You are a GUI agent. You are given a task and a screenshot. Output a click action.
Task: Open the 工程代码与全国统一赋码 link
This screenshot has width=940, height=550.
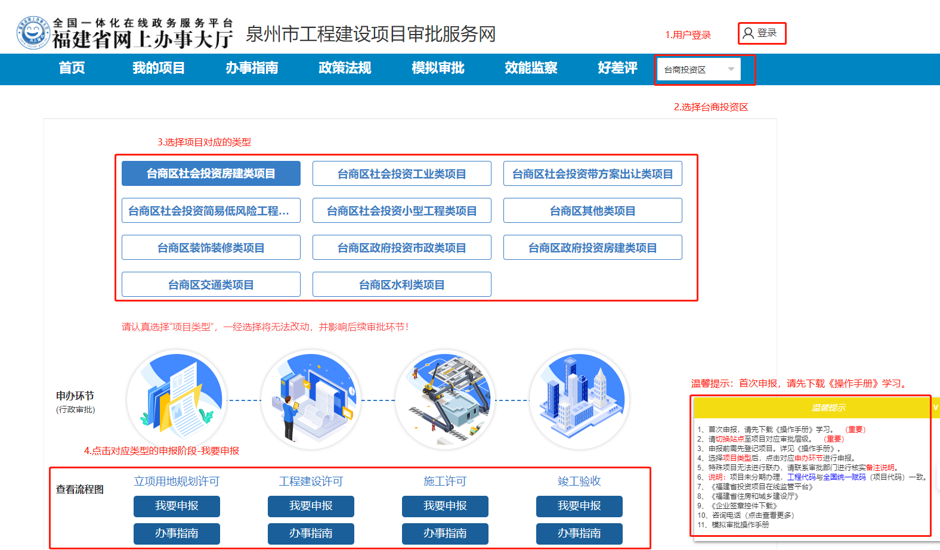(826, 477)
